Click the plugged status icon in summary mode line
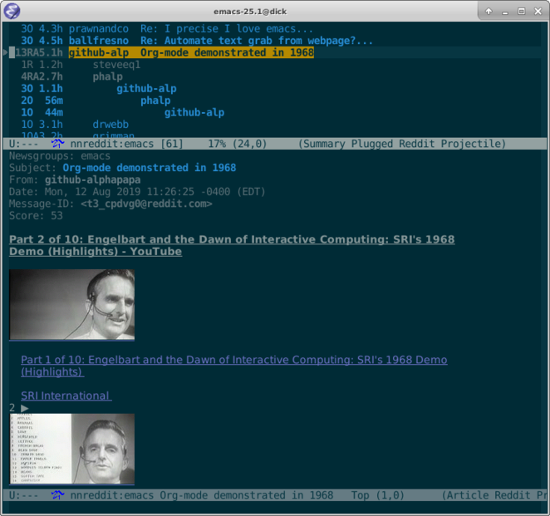 pos(57,144)
